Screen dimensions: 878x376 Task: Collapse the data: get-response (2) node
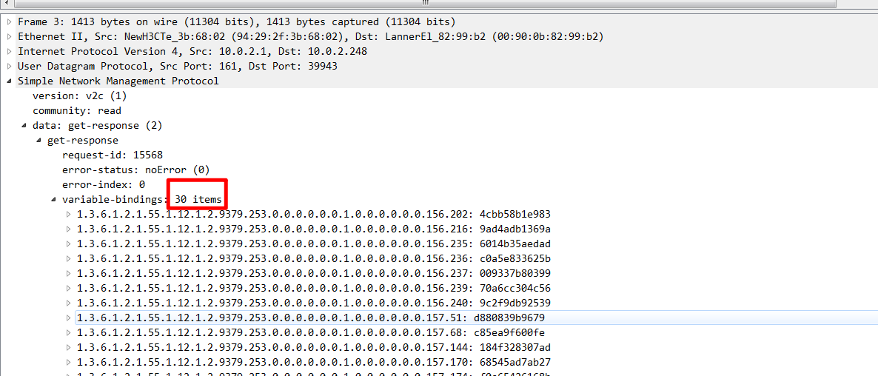tap(24, 126)
